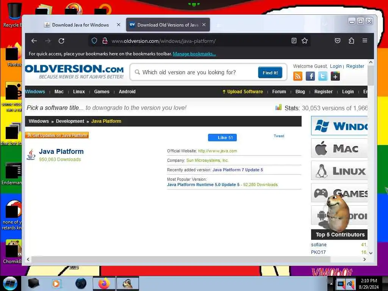Select the Games sidebar banner
This screenshot has height=291, width=388.
pyautogui.click(x=339, y=193)
